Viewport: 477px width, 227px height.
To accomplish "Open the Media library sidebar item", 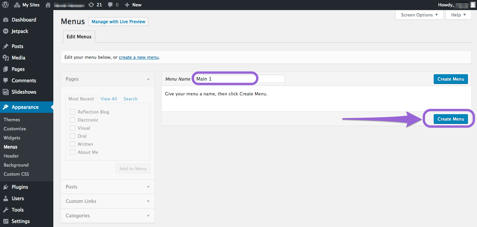I will [x=18, y=58].
